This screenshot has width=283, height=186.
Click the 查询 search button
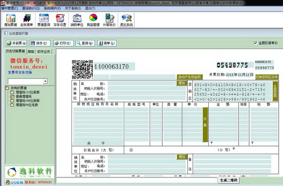click(x=85, y=43)
